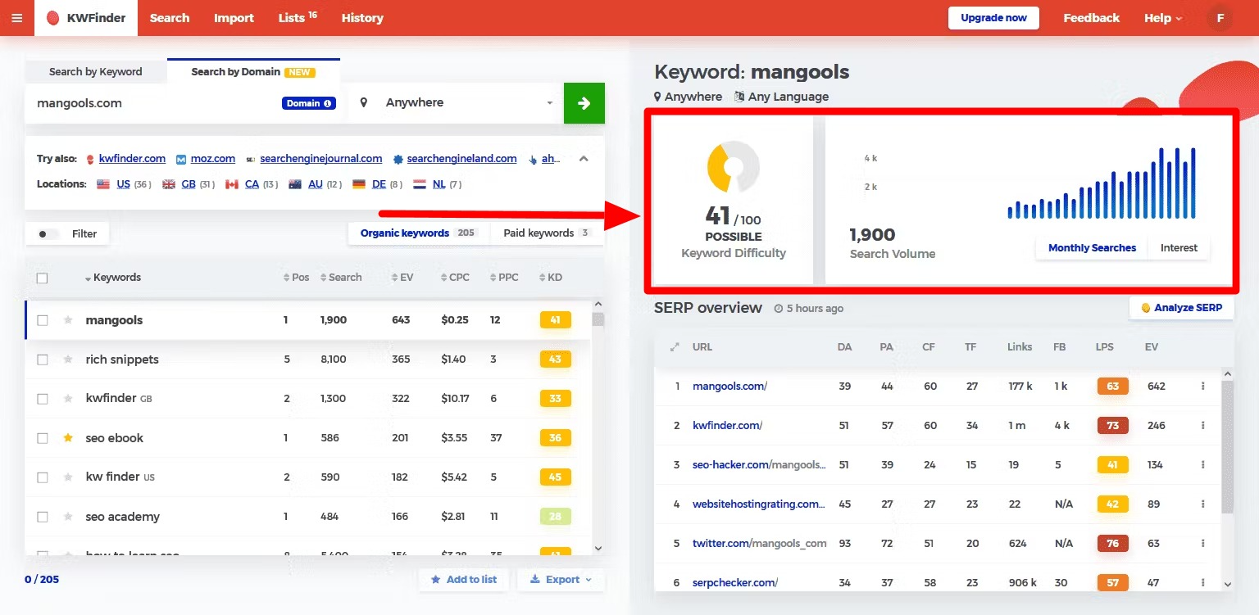Image resolution: width=1259 pixels, height=615 pixels.
Task: Star the kwfinder GB keyword
Action: coord(68,399)
